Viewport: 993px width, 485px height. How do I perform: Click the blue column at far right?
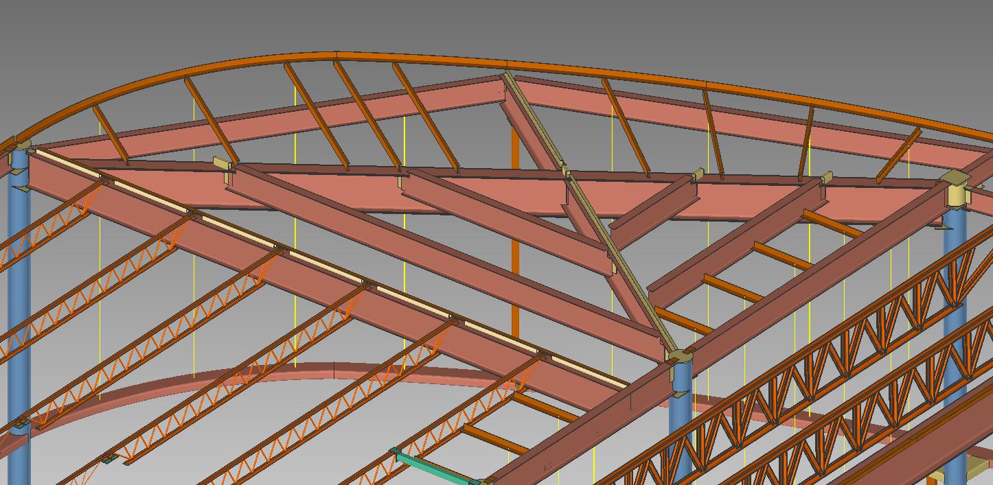point(955,343)
